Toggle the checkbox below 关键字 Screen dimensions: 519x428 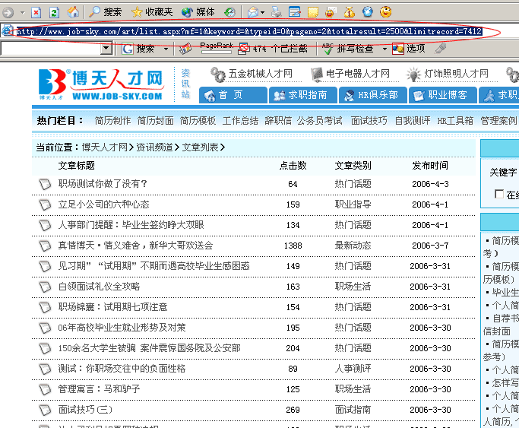[499, 195]
